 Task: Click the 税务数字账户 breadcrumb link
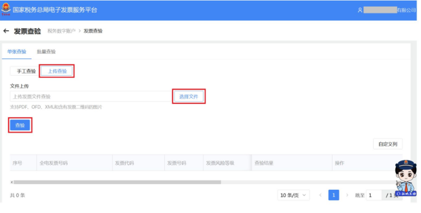(x=61, y=31)
